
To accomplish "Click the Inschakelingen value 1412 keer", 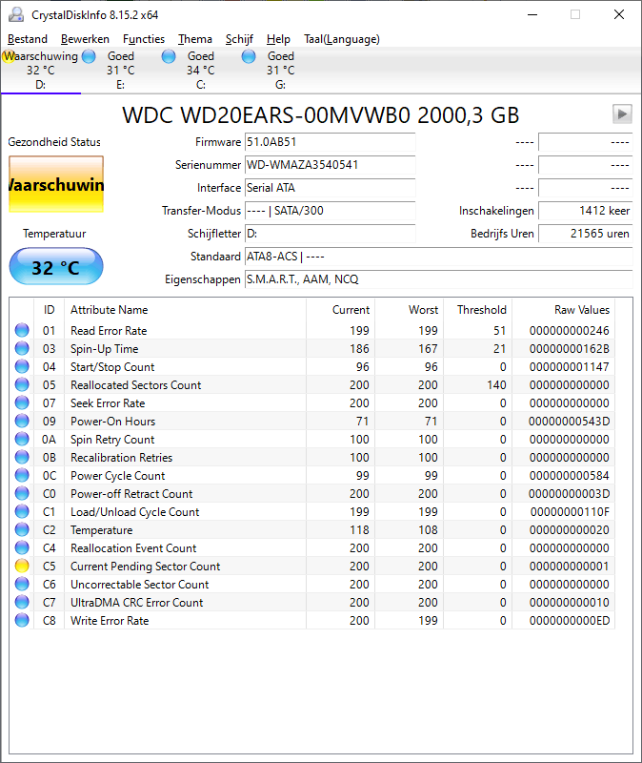I will tap(585, 211).
